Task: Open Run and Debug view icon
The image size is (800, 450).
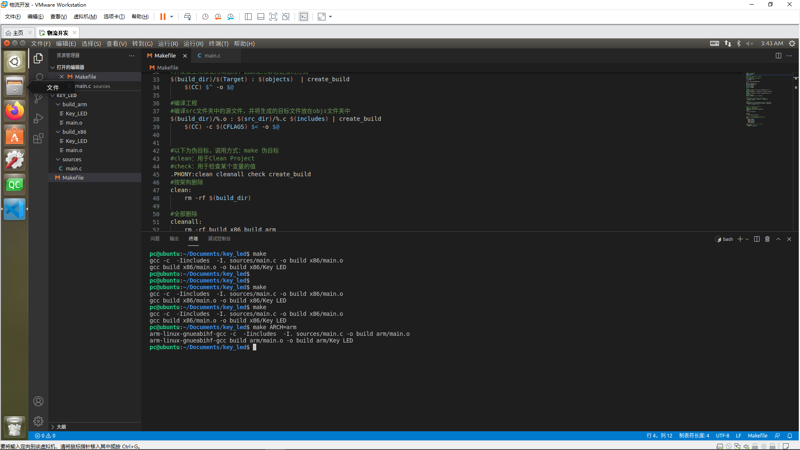Action: (38, 119)
